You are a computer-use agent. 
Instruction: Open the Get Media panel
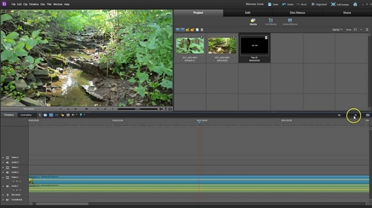click(x=271, y=22)
